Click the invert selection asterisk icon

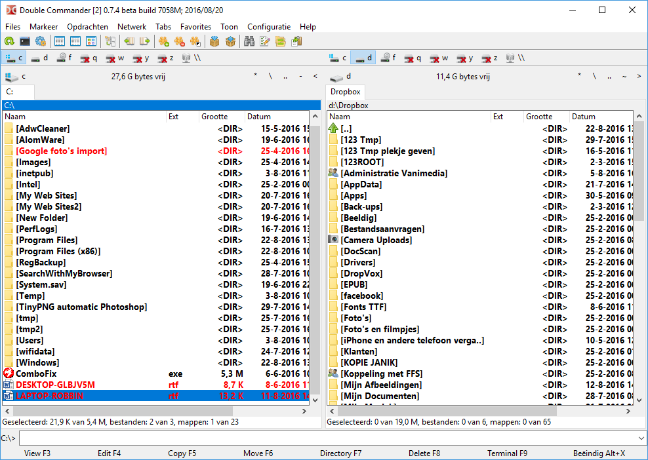pos(195,41)
